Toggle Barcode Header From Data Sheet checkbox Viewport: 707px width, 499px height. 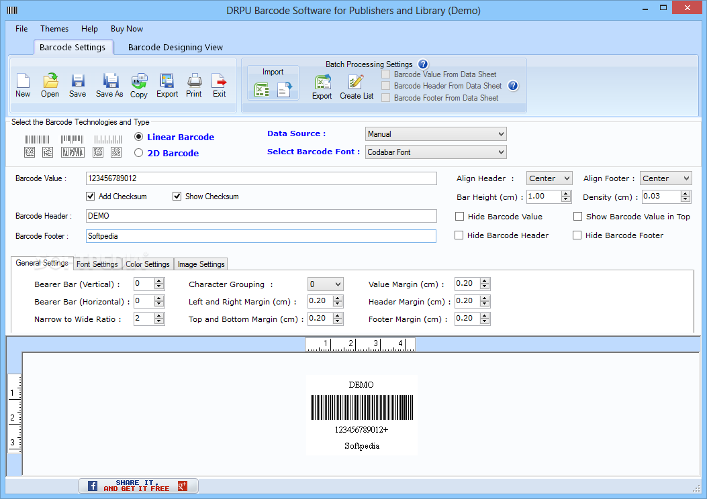coord(386,86)
